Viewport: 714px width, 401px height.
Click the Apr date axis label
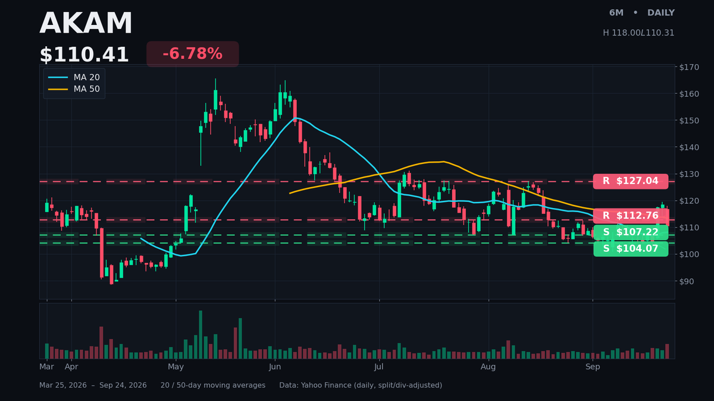click(x=71, y=367)
